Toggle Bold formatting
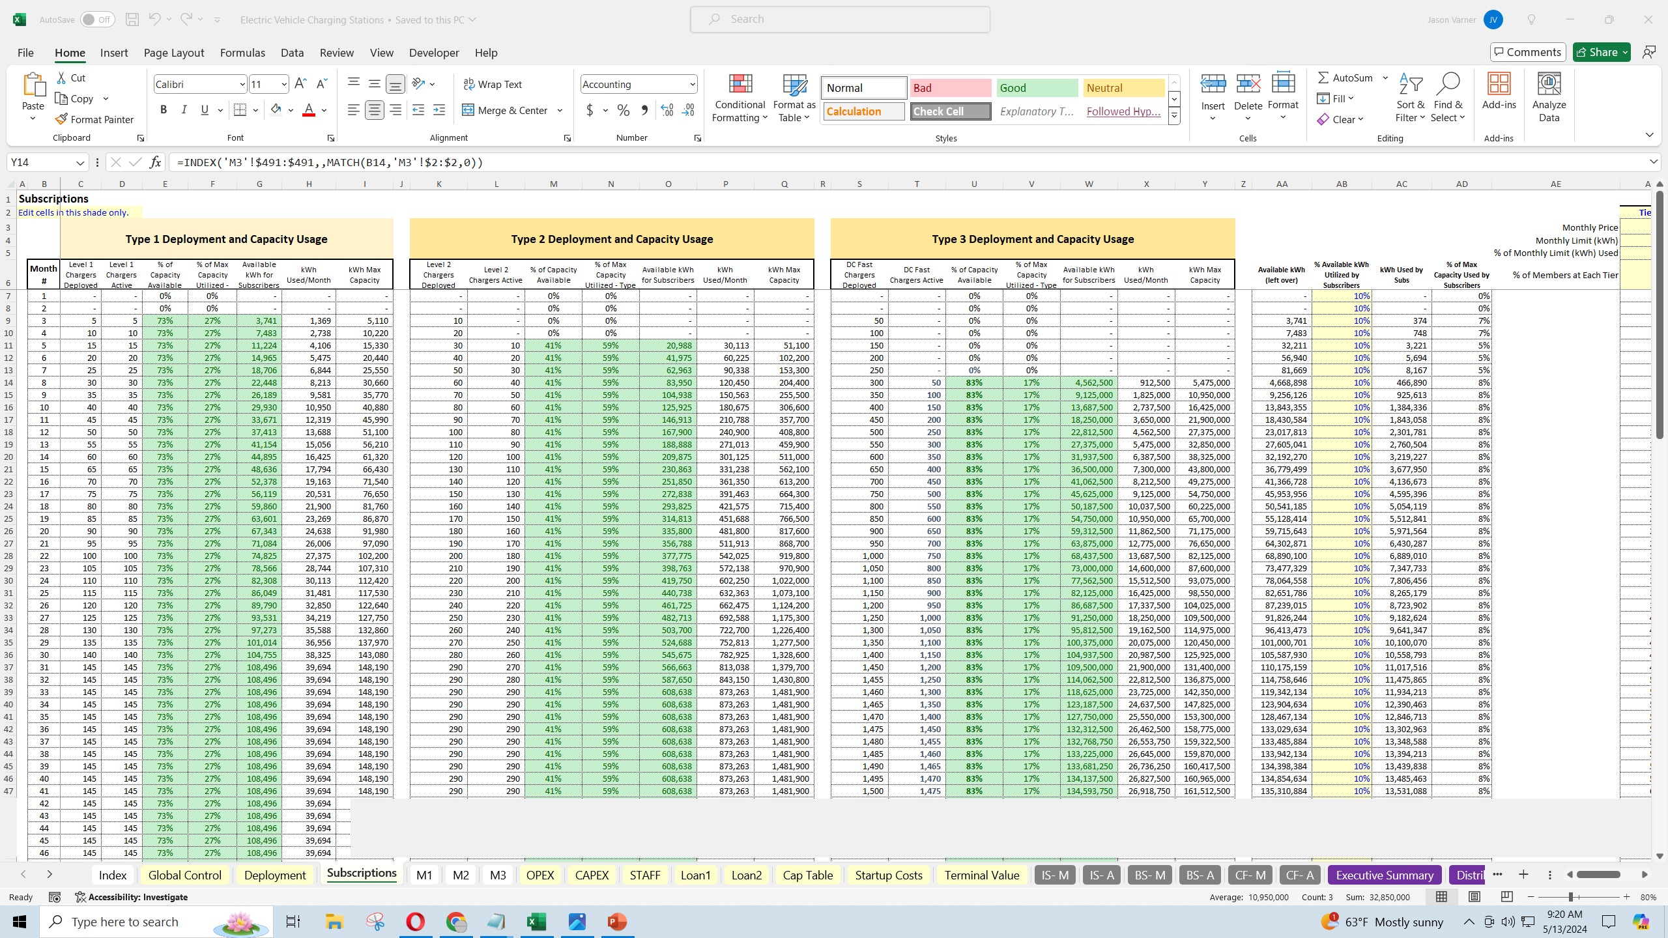 [164, 110]
